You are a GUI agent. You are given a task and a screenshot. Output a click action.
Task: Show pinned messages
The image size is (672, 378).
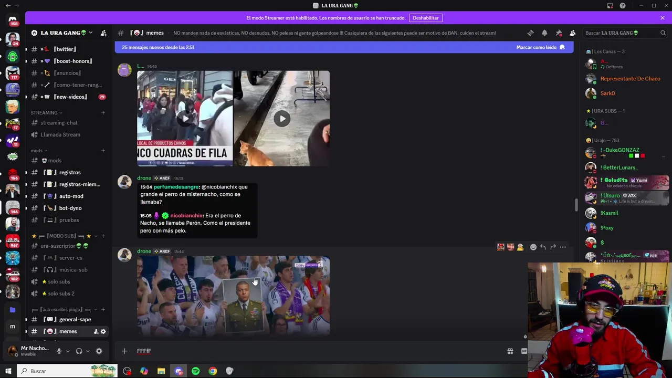click(x=559, y=33)
